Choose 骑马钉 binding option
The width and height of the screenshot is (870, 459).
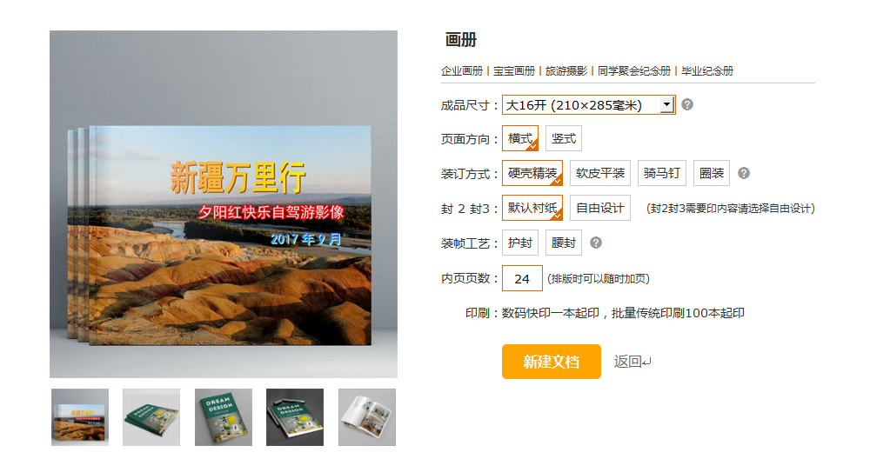662,173
